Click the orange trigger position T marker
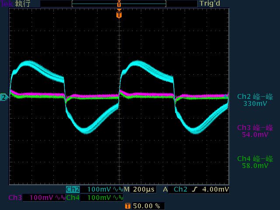 coord(119,15)
